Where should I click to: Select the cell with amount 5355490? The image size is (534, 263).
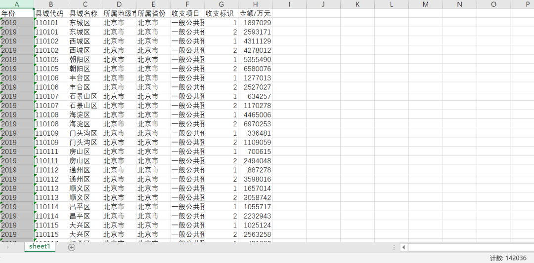(x=256, y=60)
